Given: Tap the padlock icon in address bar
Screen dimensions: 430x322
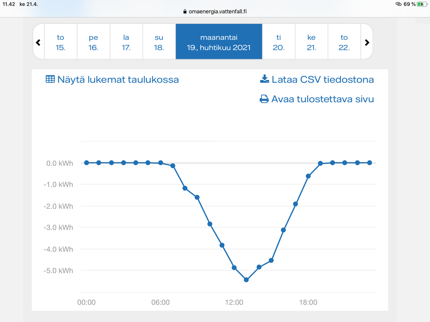Looking at the screenshot, I should (x=185, y=12).
